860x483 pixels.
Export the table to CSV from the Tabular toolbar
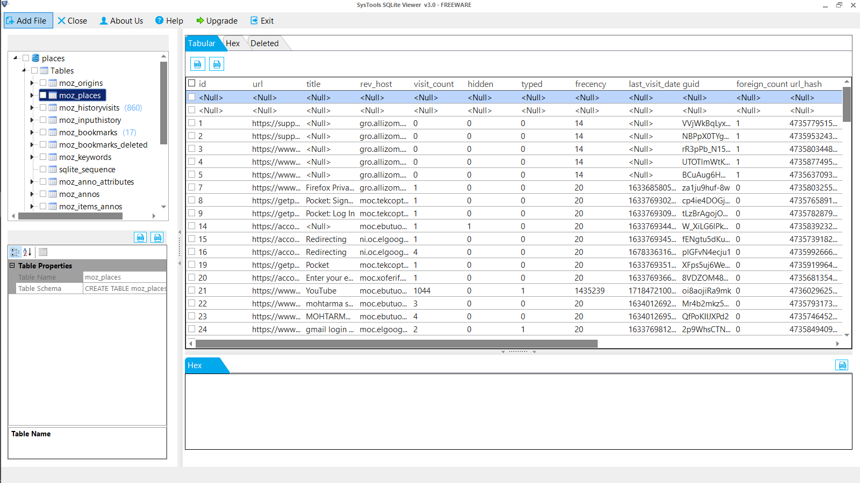coord(198,64)
